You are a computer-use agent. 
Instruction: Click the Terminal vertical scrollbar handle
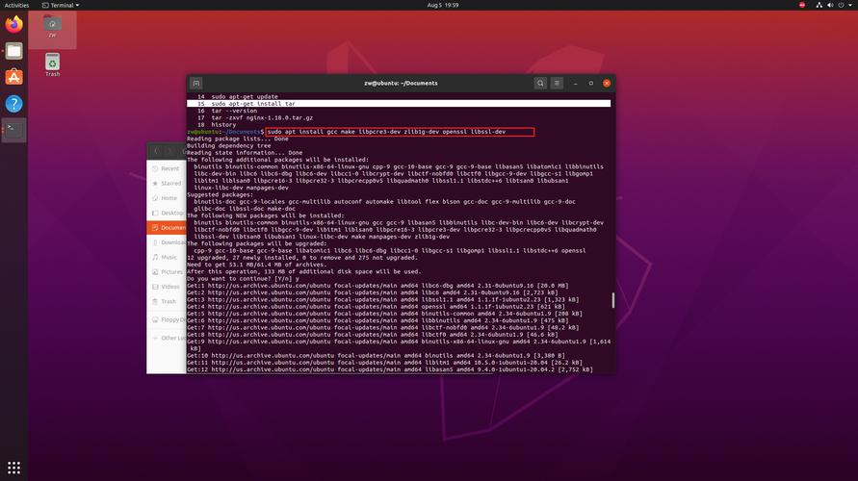(x=612, y=300)
